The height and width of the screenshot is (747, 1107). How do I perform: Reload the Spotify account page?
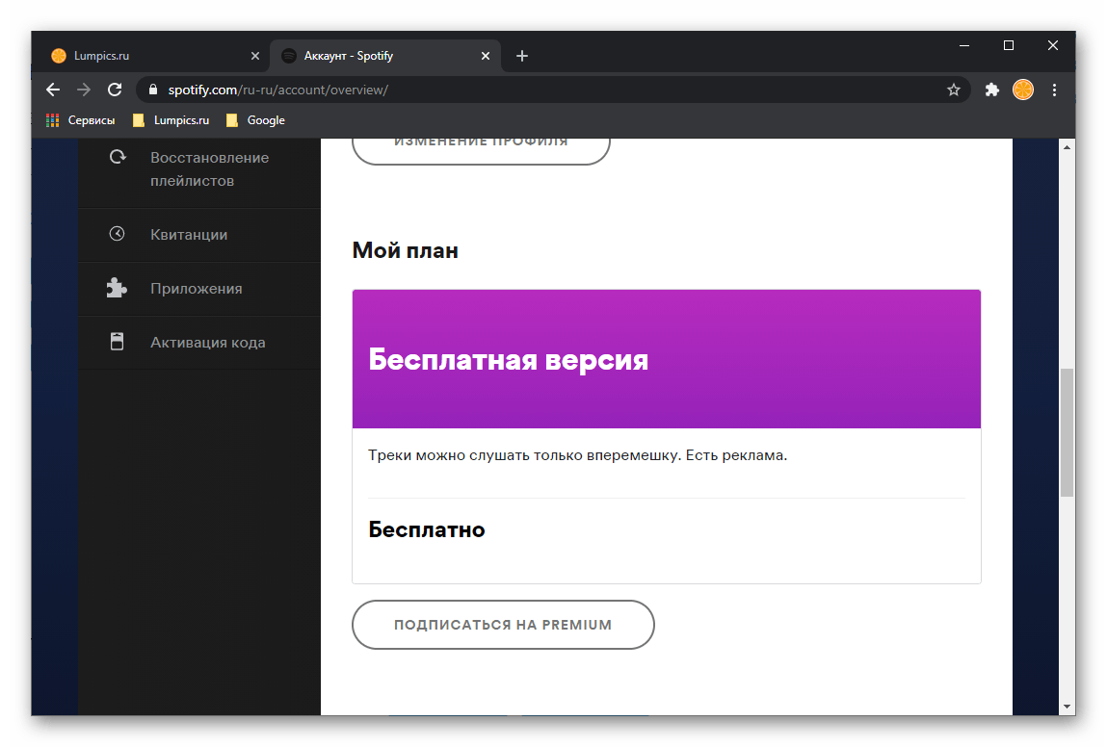[115, 90]
